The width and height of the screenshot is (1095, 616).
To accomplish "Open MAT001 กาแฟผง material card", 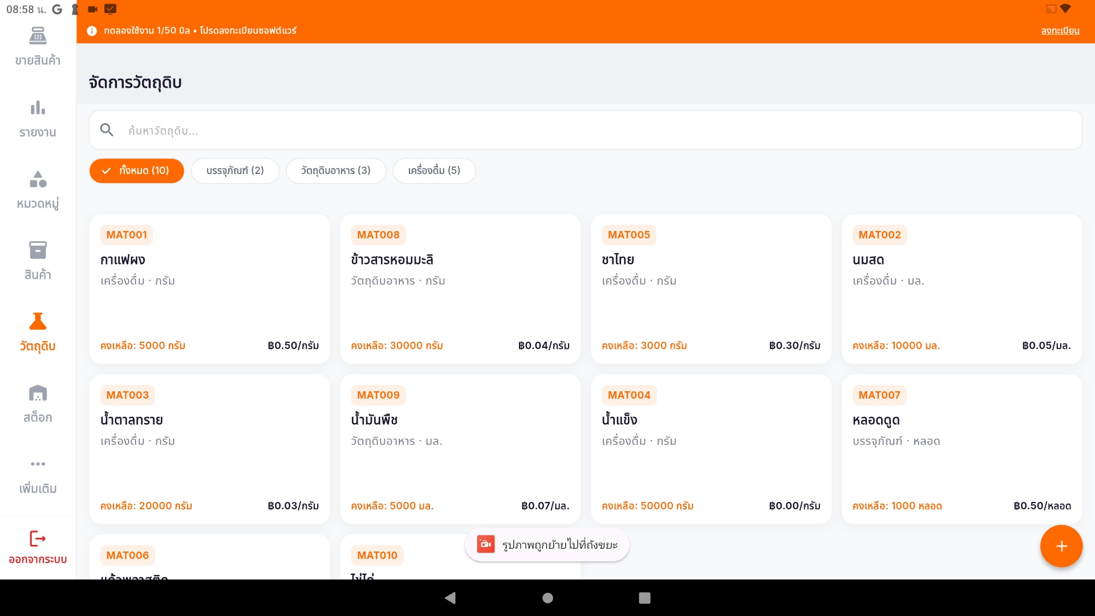I will 209,289.
